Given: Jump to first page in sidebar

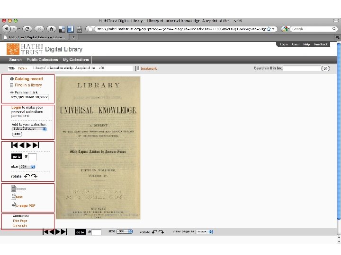Looking at the screenshot, I should (x=14, y=145).
